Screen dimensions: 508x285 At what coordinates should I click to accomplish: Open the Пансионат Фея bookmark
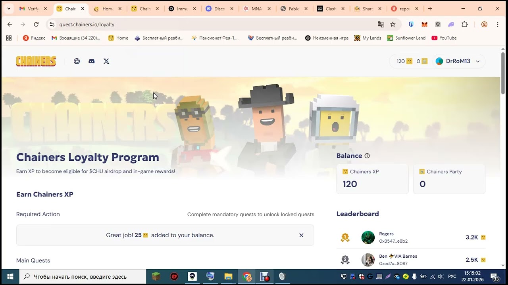pos(215,38)
